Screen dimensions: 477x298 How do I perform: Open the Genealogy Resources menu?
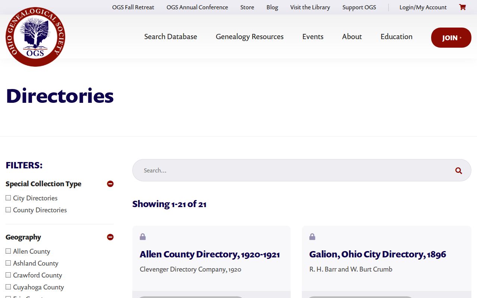pos(250,37)
